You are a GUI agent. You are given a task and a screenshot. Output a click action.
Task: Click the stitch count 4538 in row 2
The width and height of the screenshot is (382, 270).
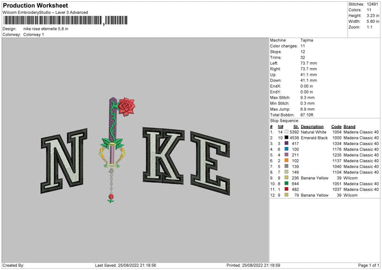(x=294, y=138)
